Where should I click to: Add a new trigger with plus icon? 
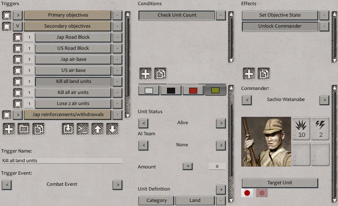coord(9,129)
